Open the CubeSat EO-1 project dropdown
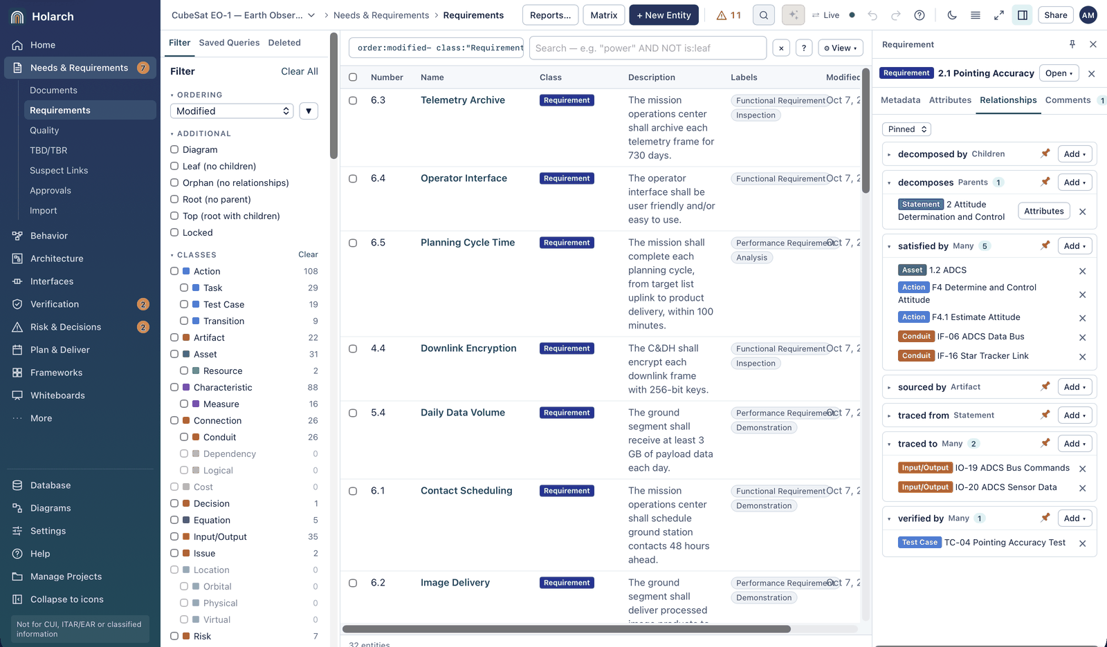Viewport: 1107px width, 647px height. point(244,15)
